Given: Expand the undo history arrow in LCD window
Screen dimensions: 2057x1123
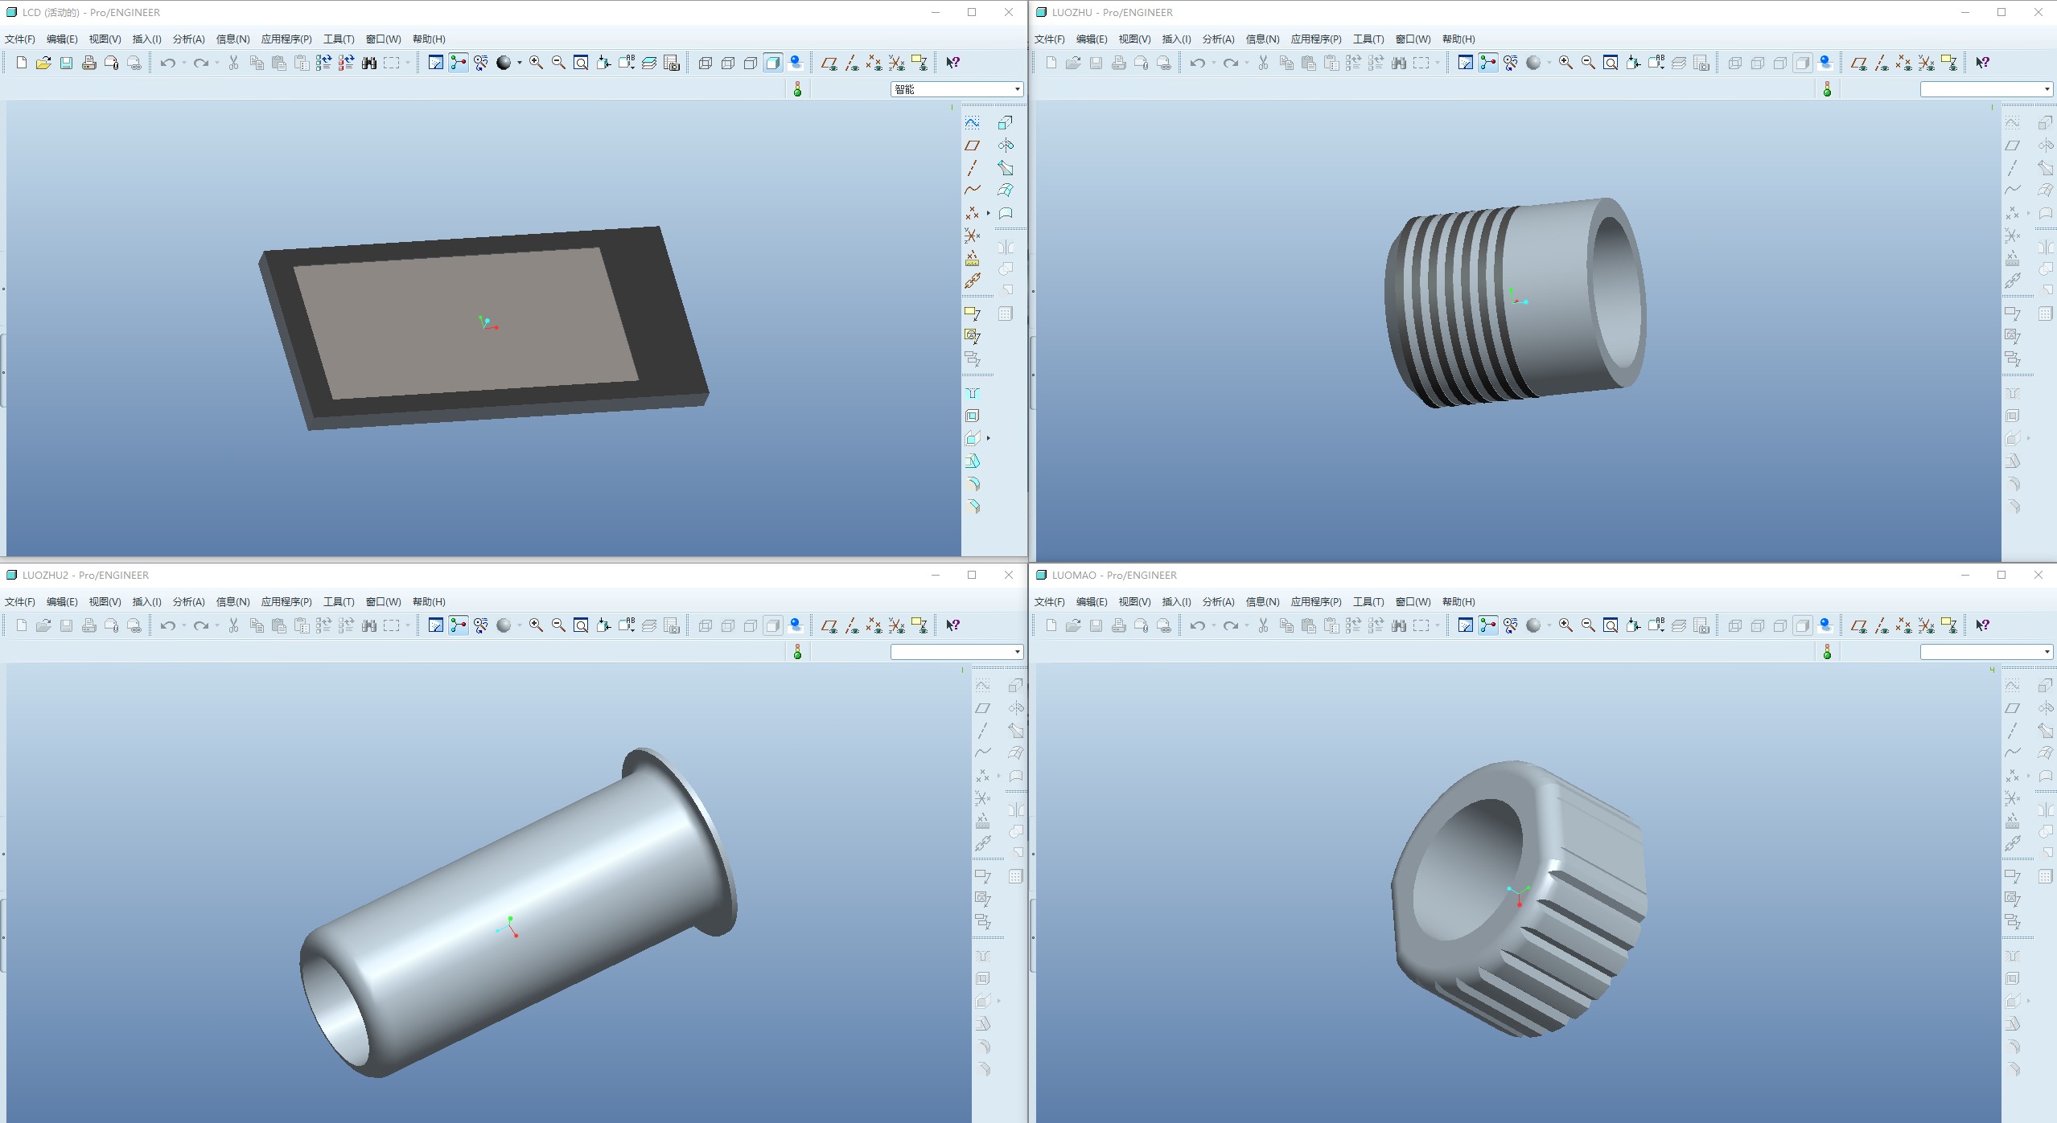Looking at the screenshot, I should point(184,63).
